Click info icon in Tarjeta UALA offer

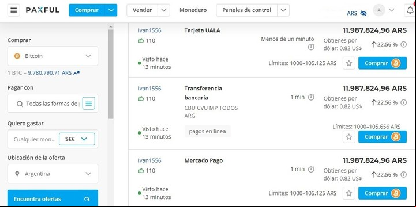pos(403,44)
